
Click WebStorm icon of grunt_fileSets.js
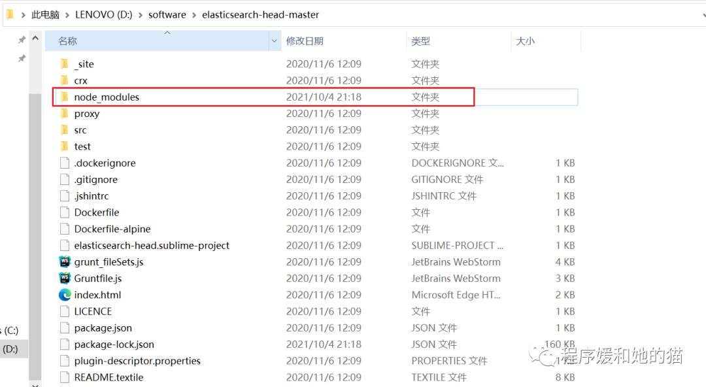pos(65,261)
